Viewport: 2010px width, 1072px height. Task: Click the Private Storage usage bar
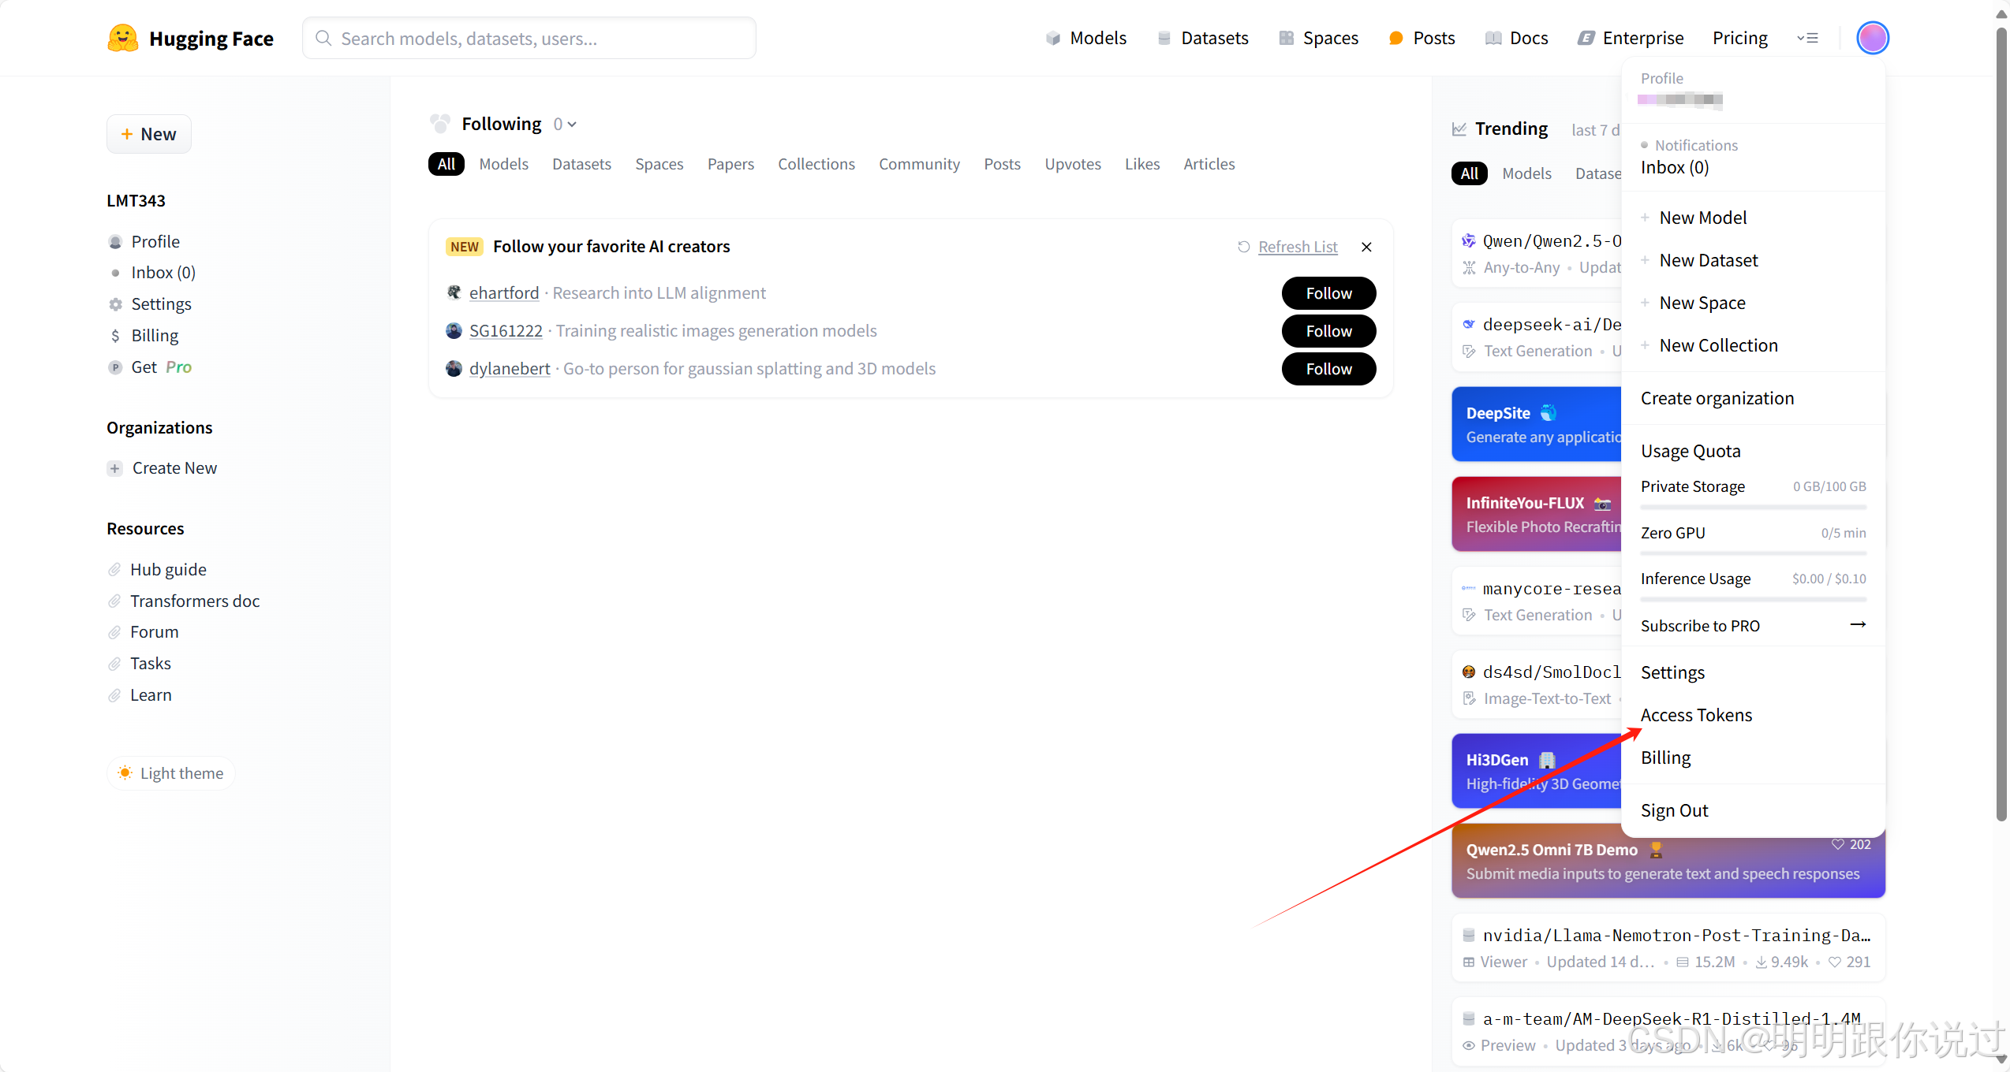click(x=1753, y=507)
